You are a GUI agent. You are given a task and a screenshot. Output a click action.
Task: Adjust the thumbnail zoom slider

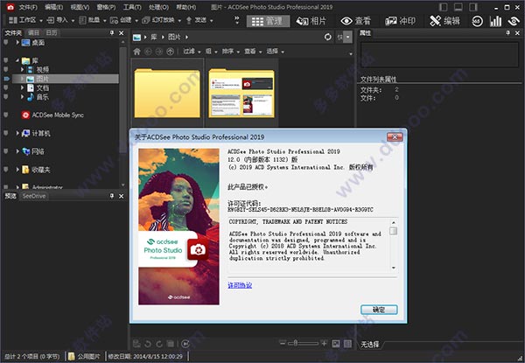click(304, 343)
